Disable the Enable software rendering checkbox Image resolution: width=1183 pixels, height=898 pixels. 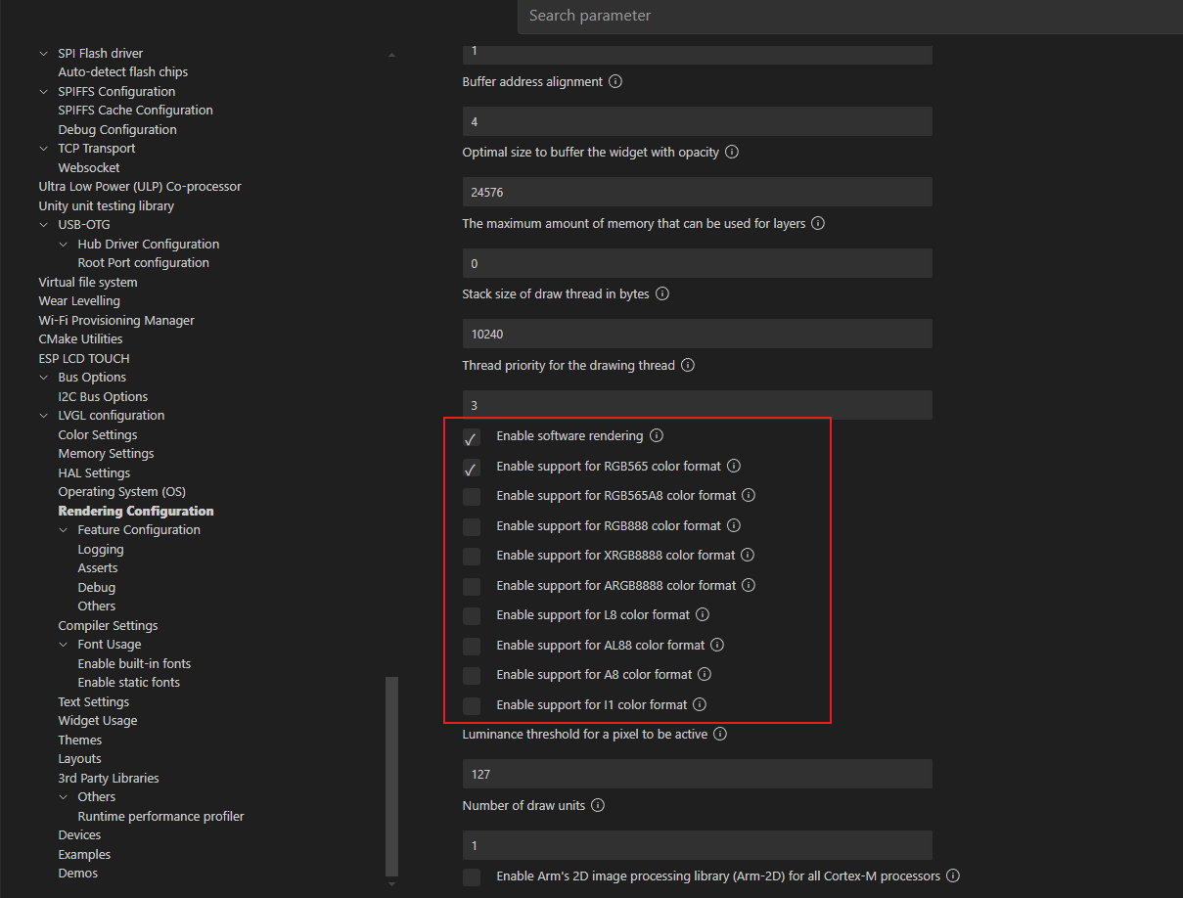(472, 437)
